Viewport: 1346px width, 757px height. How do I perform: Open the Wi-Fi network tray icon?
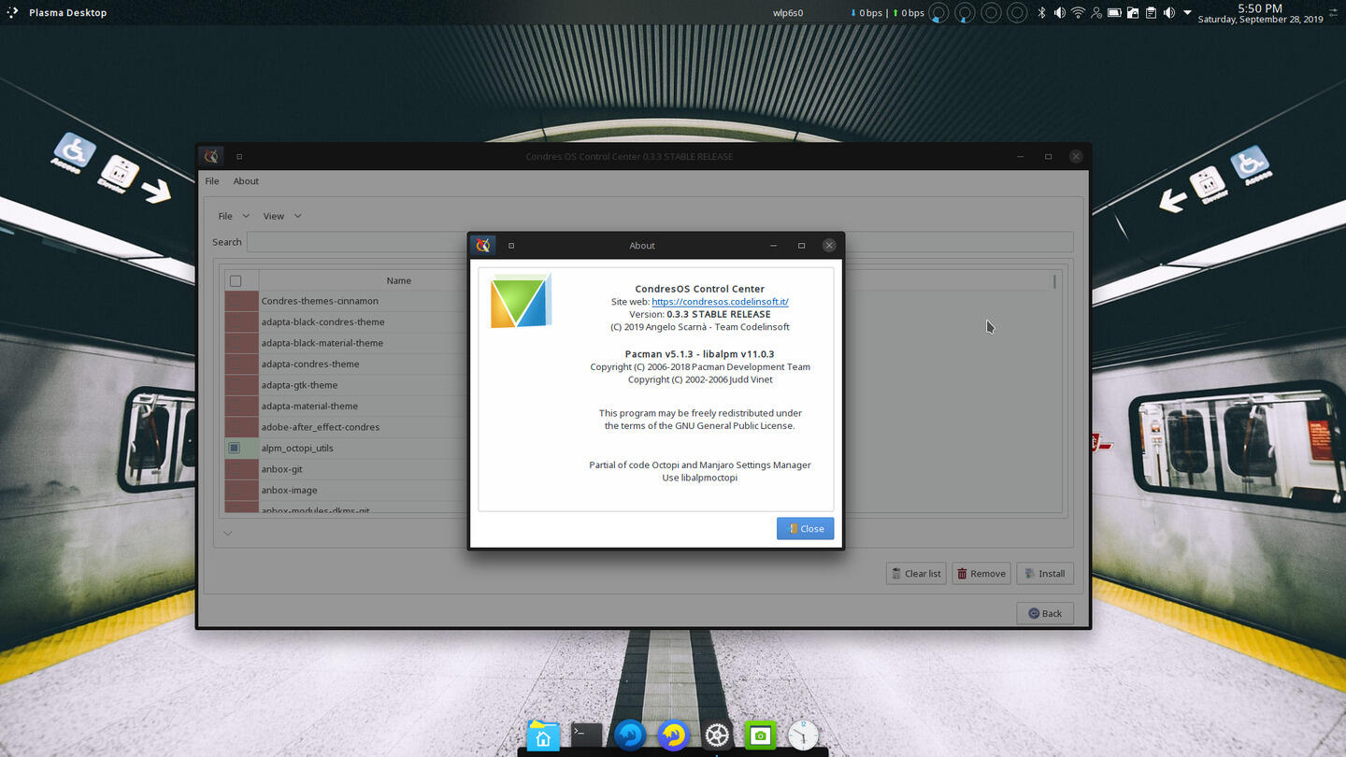click(1078, 13)
